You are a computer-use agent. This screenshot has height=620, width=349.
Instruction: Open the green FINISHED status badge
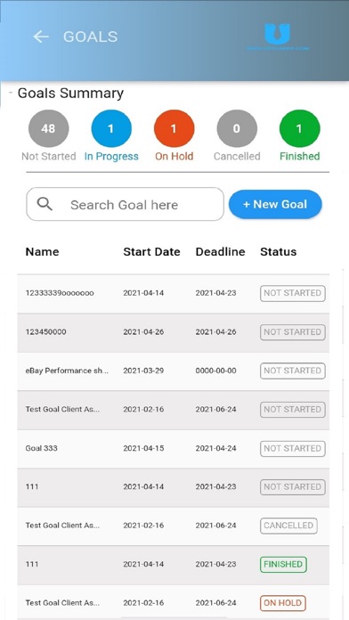tap(283, 564)
